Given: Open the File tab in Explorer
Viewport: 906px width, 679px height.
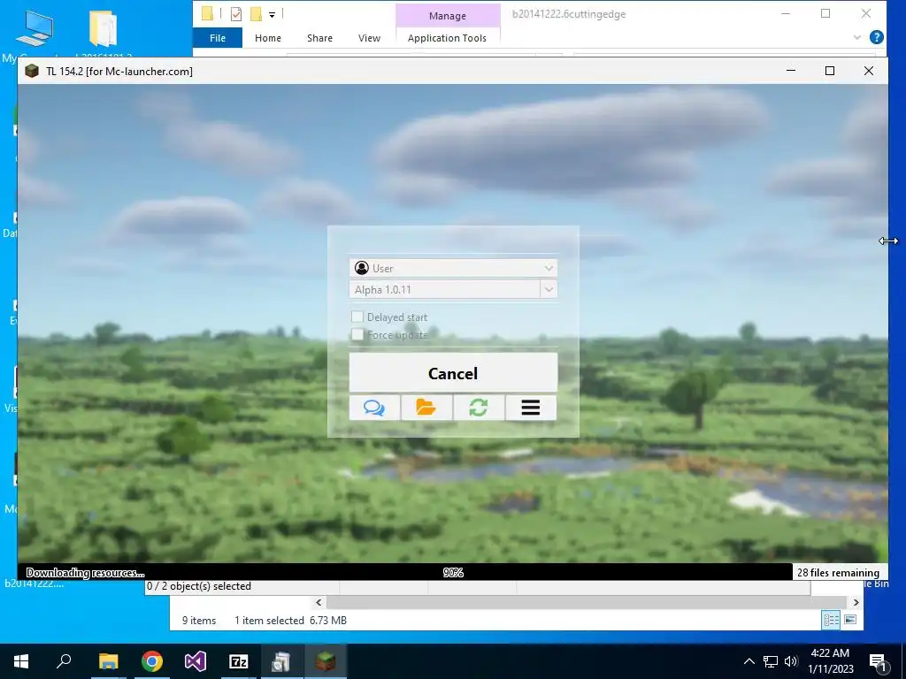Looking at the screenshot, I should coord(218,37).
